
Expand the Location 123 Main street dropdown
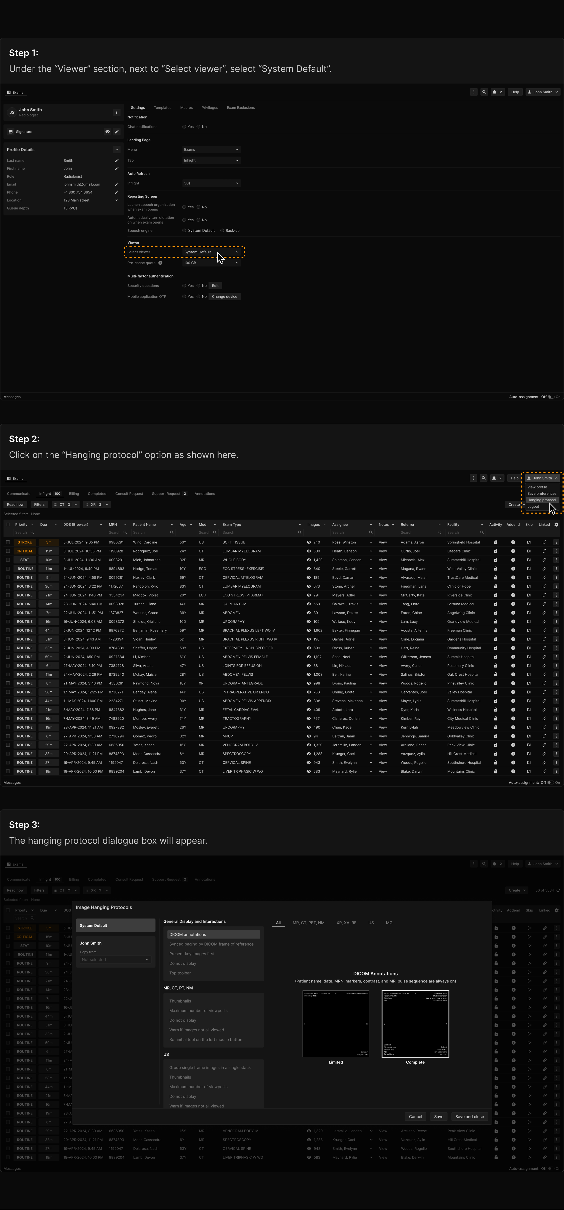pyautogui.click(x=116, y=200)
